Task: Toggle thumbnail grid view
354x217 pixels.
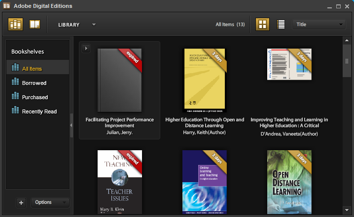Action: (x=262, y=24)
